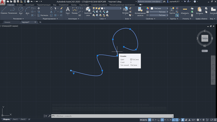Image resolution: width=217 pixels, height=122 pixels.
Task: Select the Отрезок line tool
Action: [4, 10]
